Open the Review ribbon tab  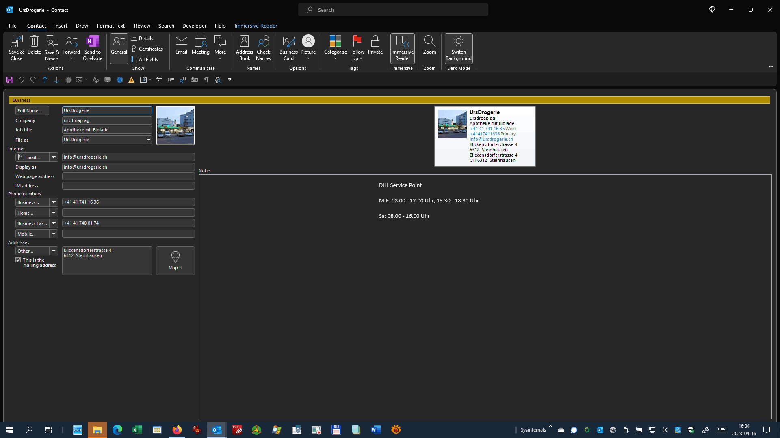click(x=142, y=26)
